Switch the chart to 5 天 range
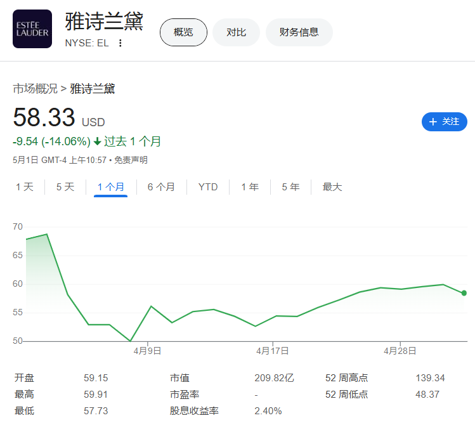The width and height of the screenshot is (475, 425). coord(65,187)
